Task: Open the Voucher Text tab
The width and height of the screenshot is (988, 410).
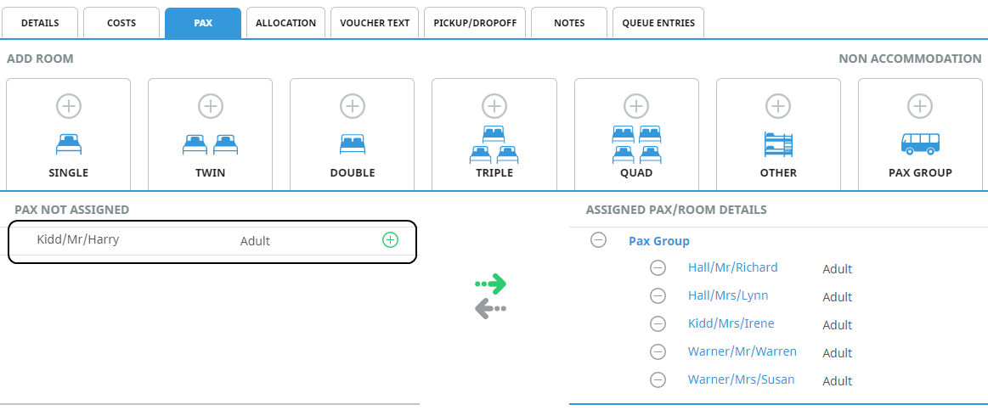Action: (375, 23)
